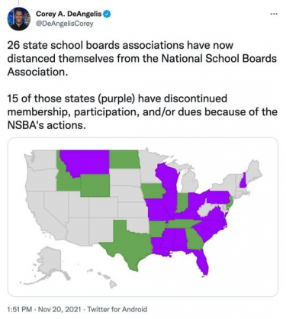Select purple Wisconsin on the map
This screenshot has width=286, height=319.
(166, 176)
